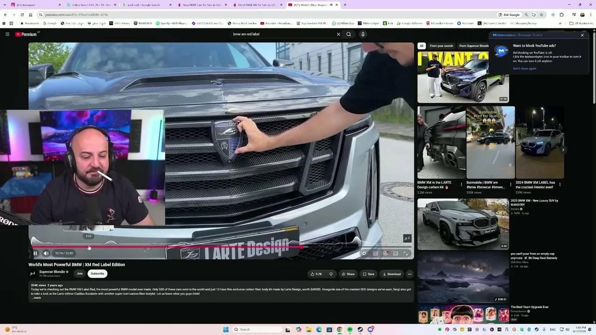Click Don't show again in Malwarebytes popup
The height and width of the screenshot is (335, 596).
[525, 68]
